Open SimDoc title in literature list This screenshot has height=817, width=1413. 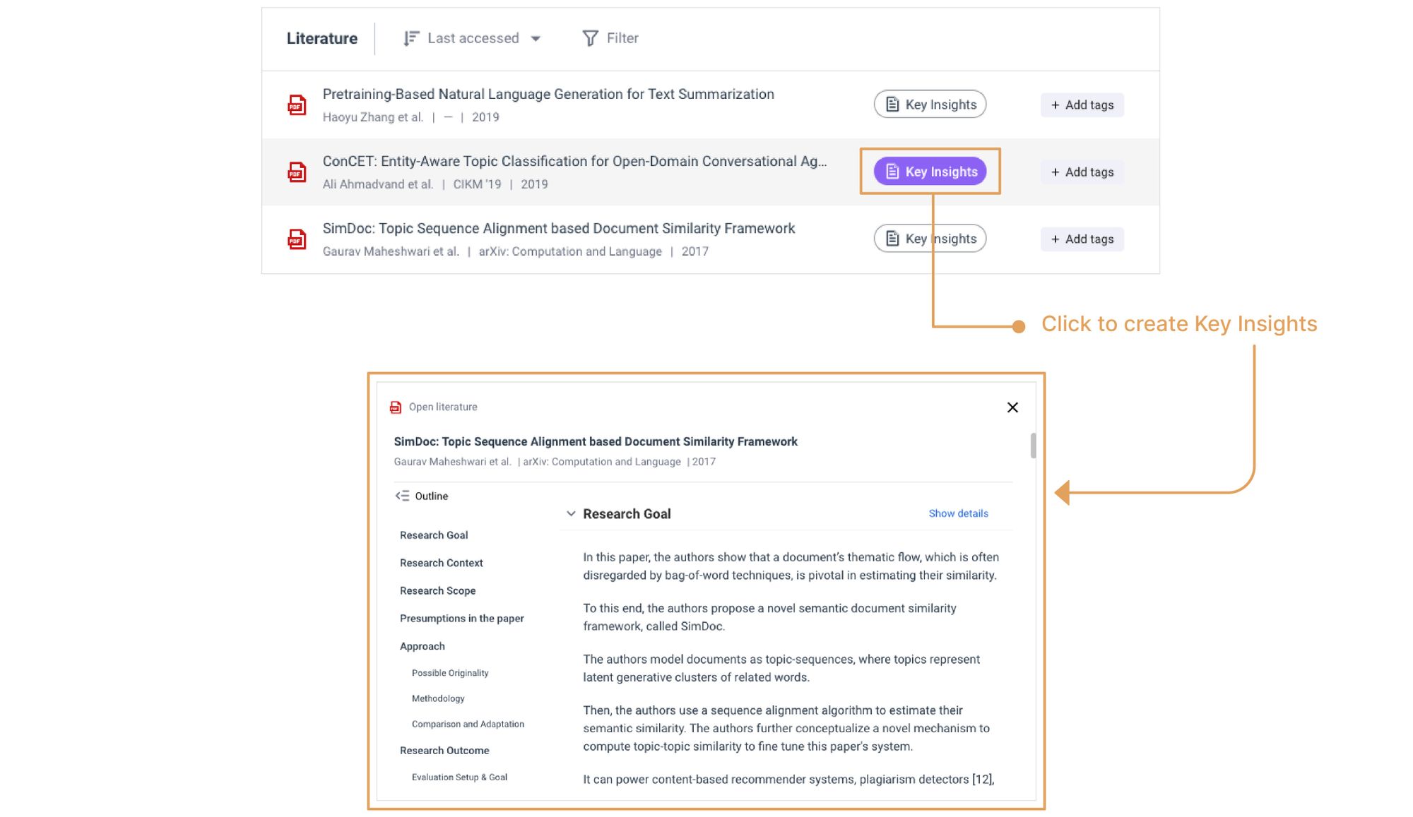(x=559, y=228)
